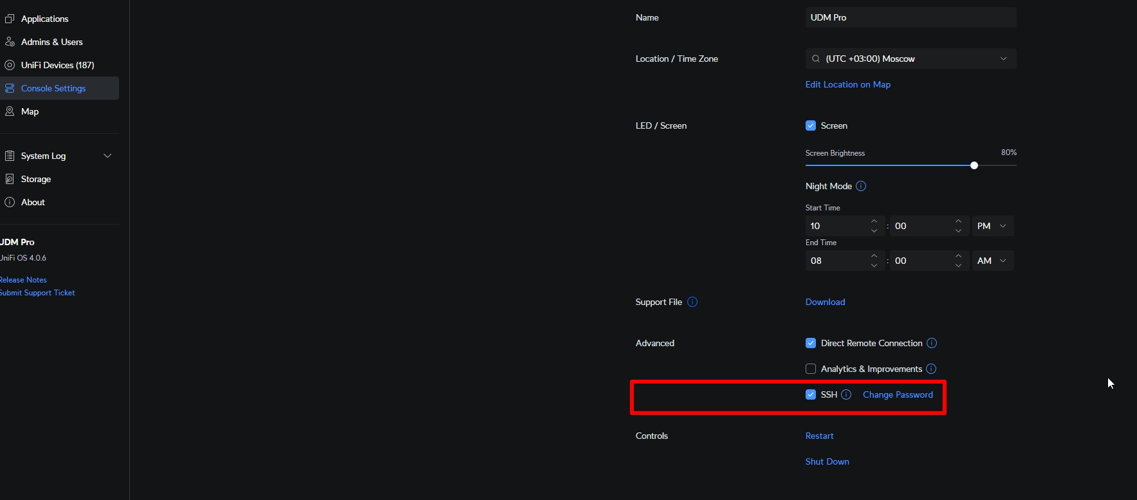1137x500 pixels.
Task: Show Night Mode info tooltip
Action: [861, 186]
